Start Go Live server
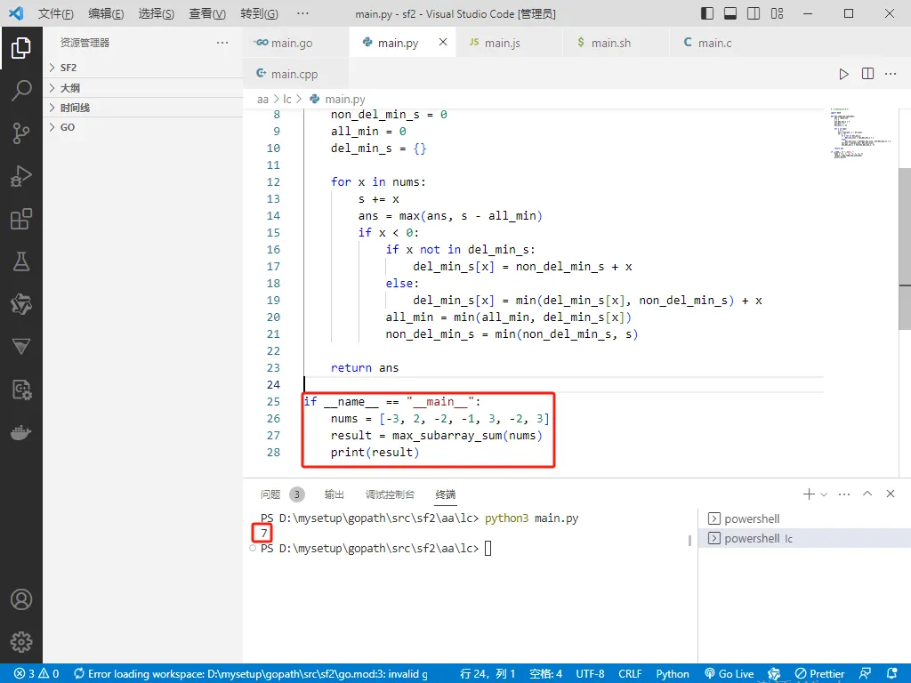Screen dimensions: 911x683 [x=730, y=674]
